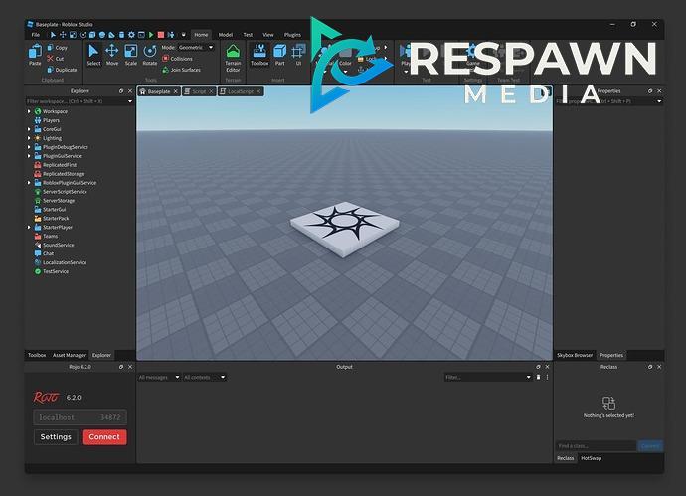The width and height of the screenshot is (686, 496).
Task: Click Copy in the Clipboard group
Action: 57,48
